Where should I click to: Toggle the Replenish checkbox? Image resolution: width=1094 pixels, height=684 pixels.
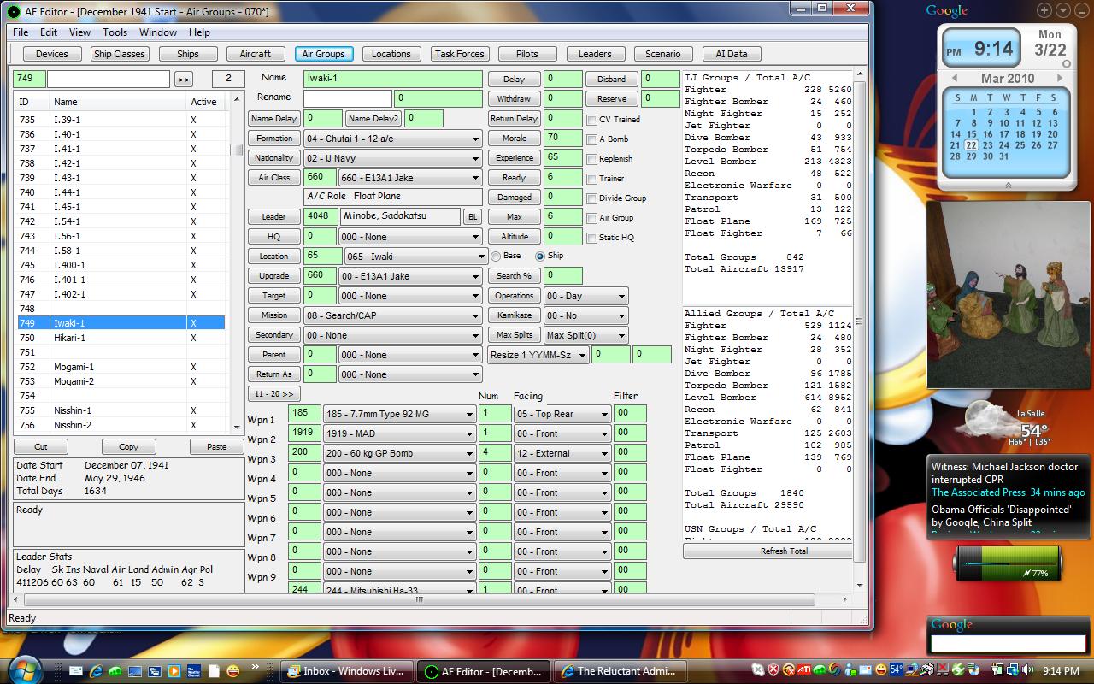pyautogui.click(x=592, y=159)
